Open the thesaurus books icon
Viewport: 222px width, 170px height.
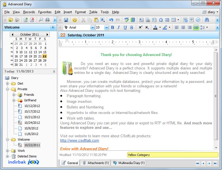point(133,20)
